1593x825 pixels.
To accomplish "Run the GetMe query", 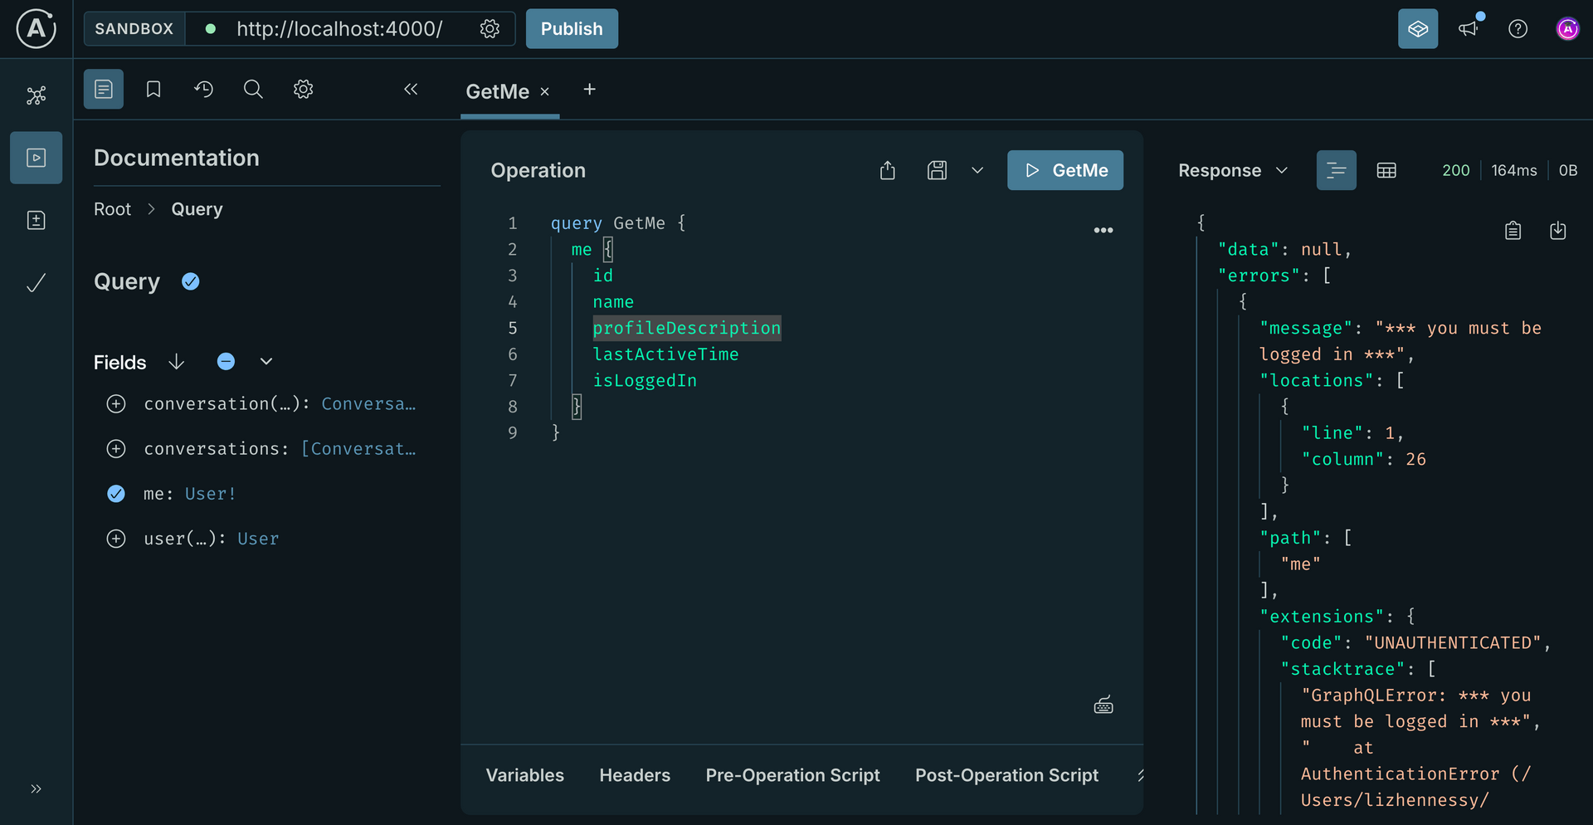I will 1065,170.
